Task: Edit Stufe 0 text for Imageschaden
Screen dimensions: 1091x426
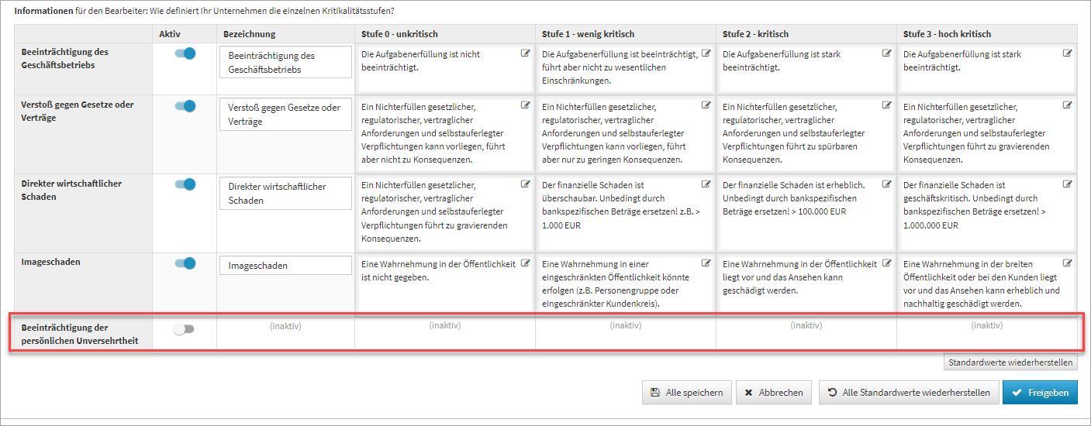Action: 526,263
